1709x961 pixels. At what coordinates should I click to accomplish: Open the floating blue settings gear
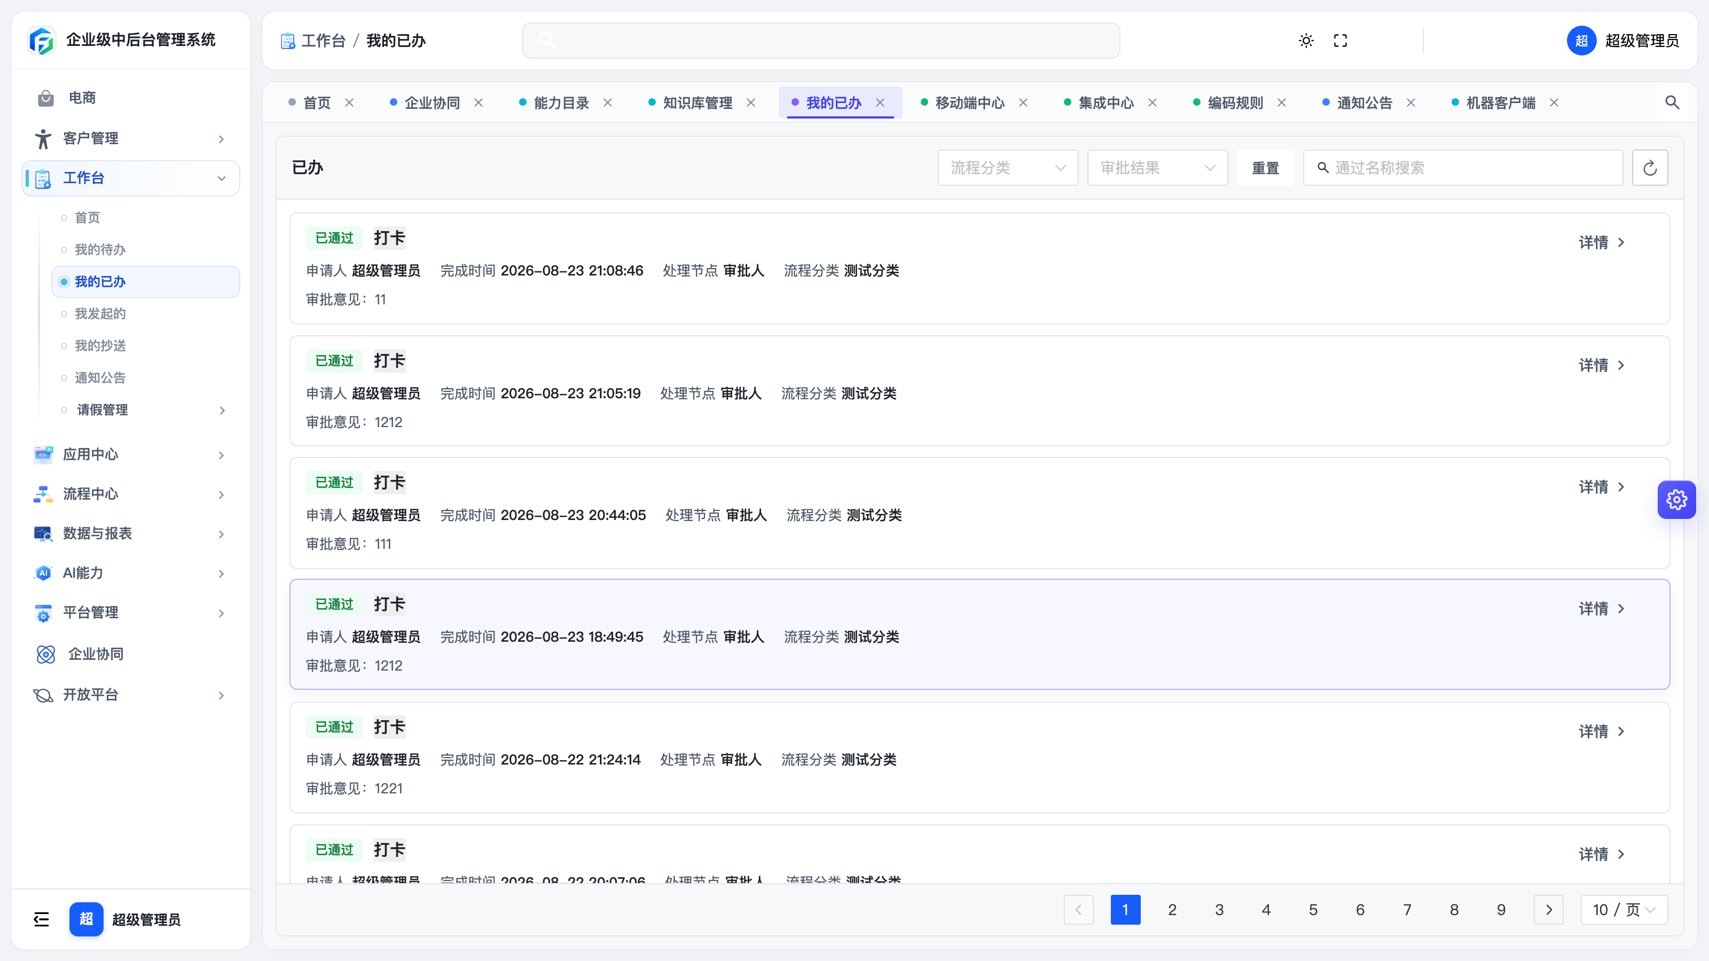pyautogui.click(x=1676, y=499)
